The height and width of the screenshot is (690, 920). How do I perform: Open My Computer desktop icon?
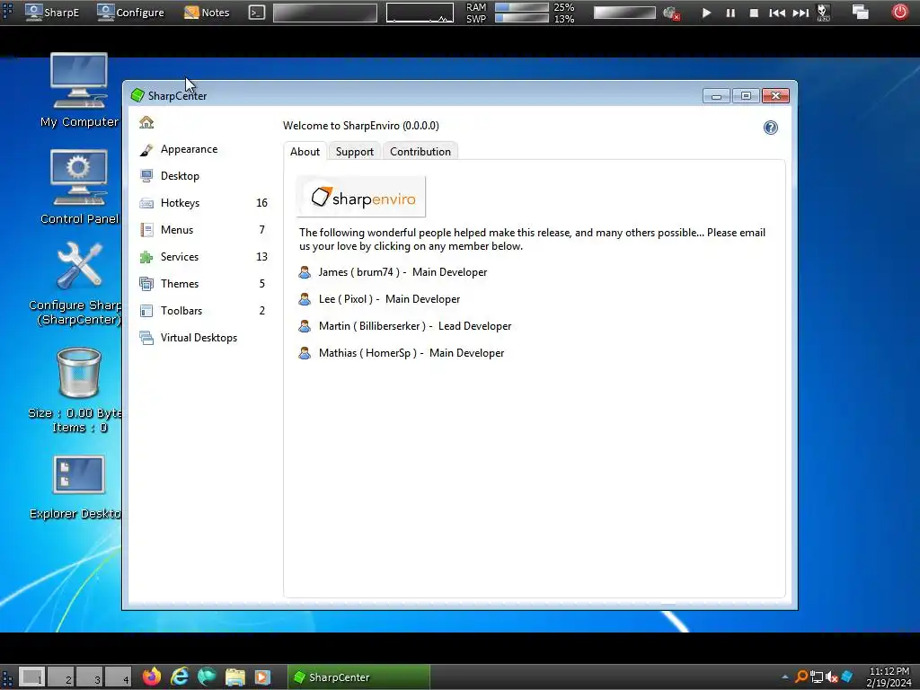(x=79, y=91)
